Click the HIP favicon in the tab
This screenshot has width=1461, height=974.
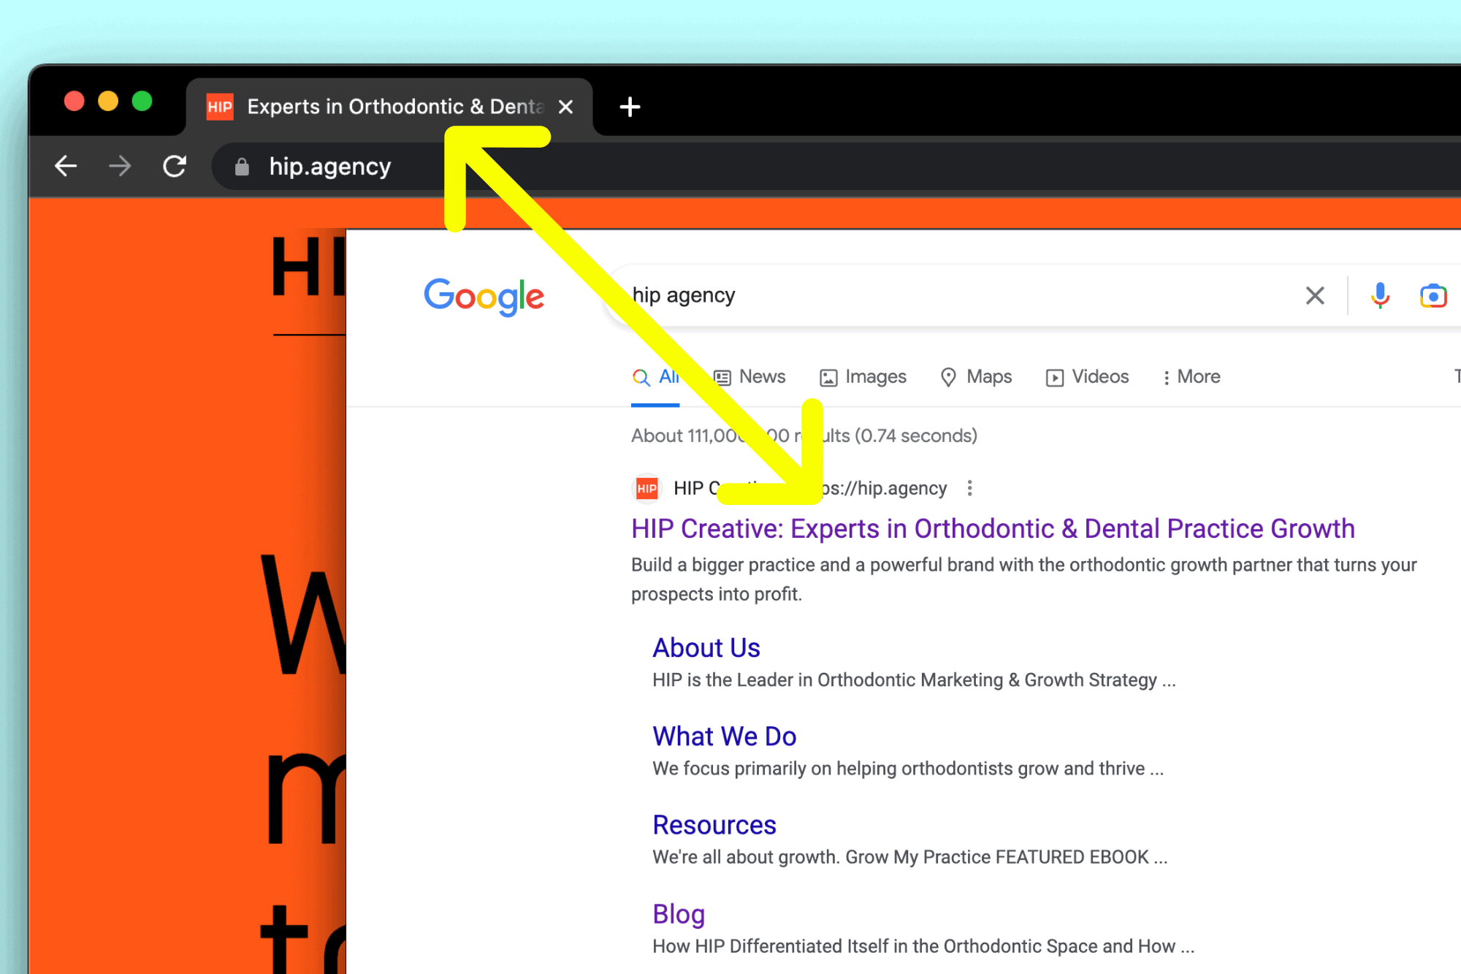point(220,107)
